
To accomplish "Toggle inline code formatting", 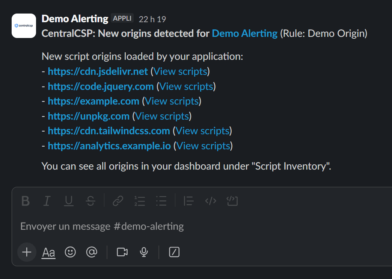I will 210,201.
